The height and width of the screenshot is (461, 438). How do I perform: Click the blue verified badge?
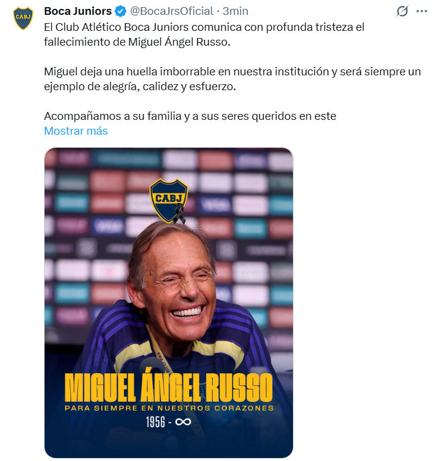point(121,11)
